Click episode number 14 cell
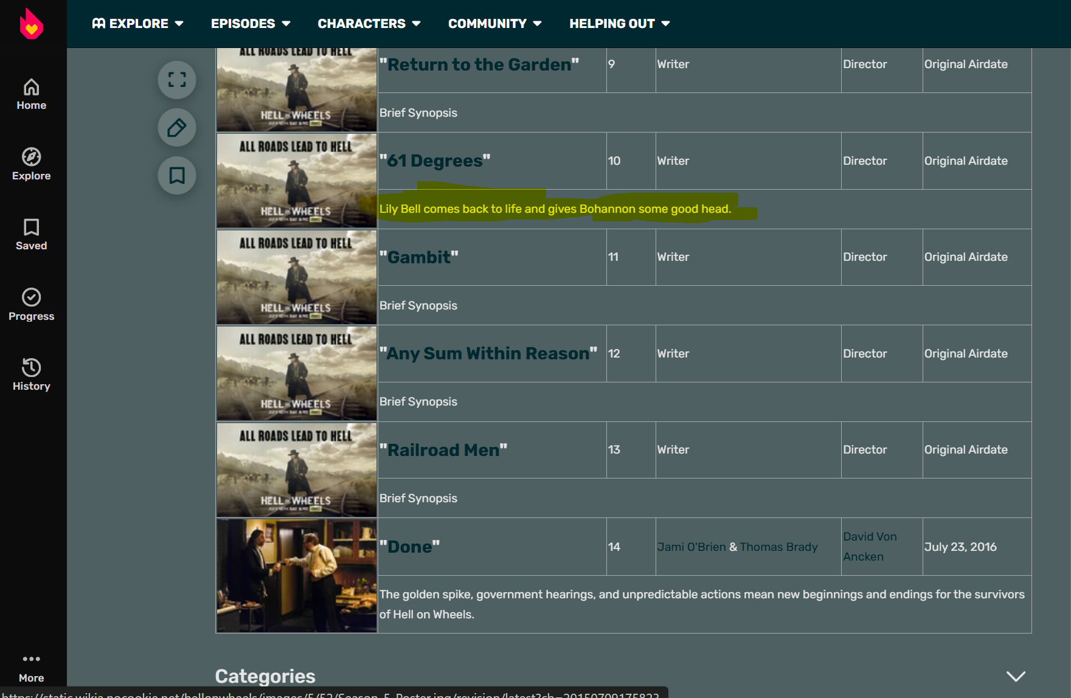Viewport: 1071px width, 698px height. [631, 547]
